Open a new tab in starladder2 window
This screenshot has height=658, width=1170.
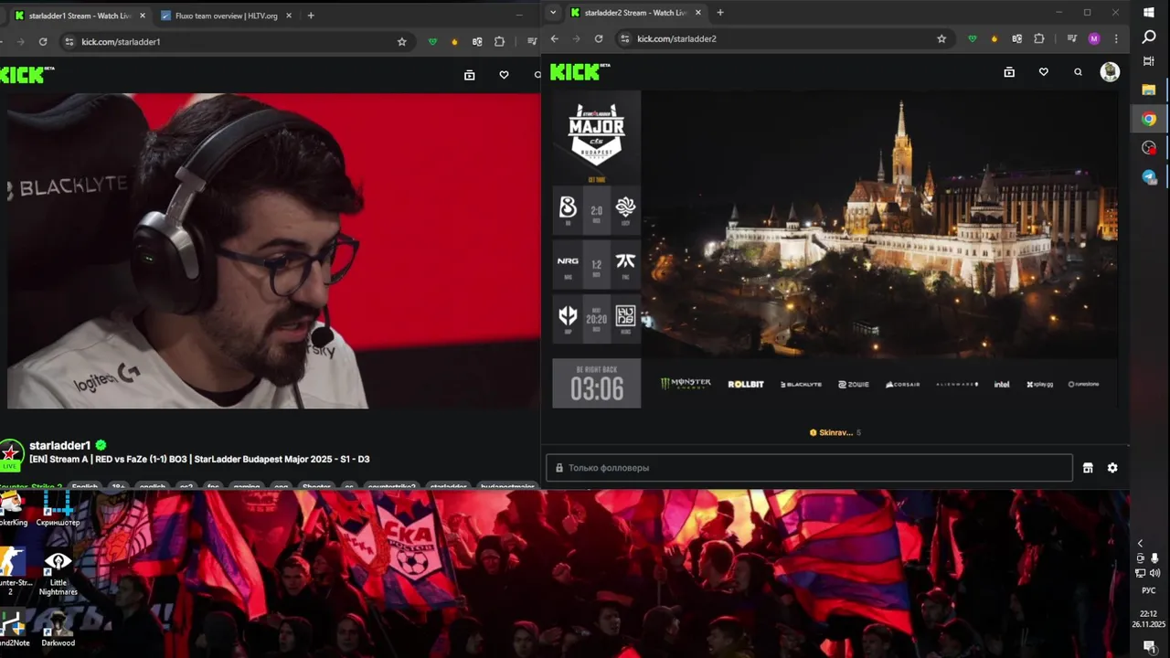(720, 13)
